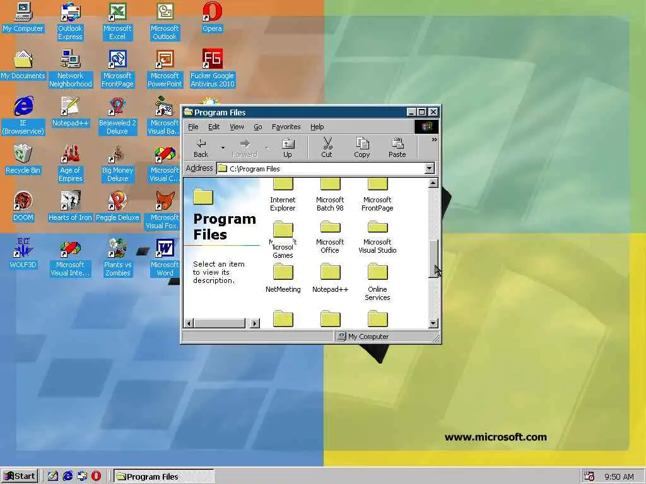This screenshot has height=484, width=646.
Task: Click left pane scroll-left arrow
Action: pyautogui.click(x=189, y=323)
